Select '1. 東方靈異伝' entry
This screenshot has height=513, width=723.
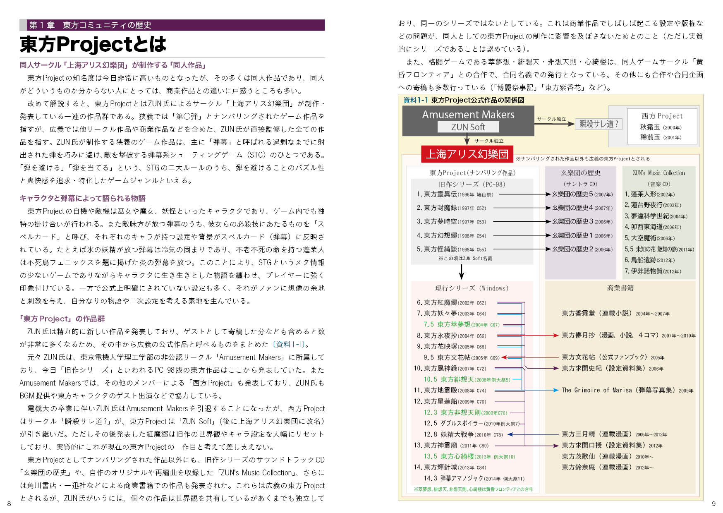(x=455, y=194)
